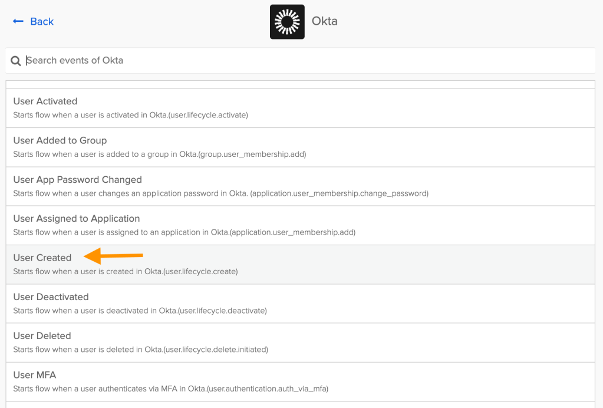The height and width of the screenshot is (408, 603).
Task: Click the user.lifecycle.delete.initiated description
Action: coord(140,349)
